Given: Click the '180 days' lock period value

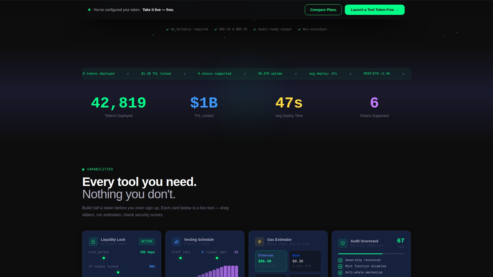Looking at the screenshot, I should pos(147,252).
